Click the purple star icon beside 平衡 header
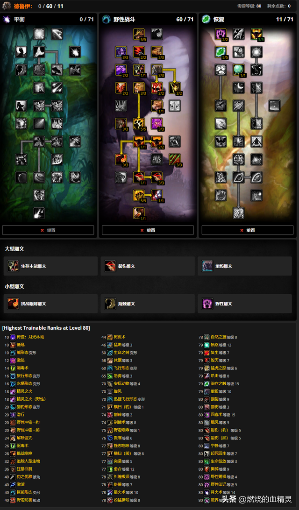Viewport: 299px width, 510px height. pyautogui.click(x=7, y=20)
